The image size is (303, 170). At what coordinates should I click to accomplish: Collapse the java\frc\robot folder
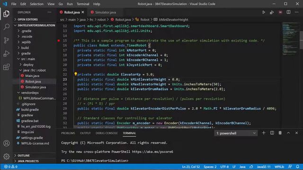(x=35, y=70)
